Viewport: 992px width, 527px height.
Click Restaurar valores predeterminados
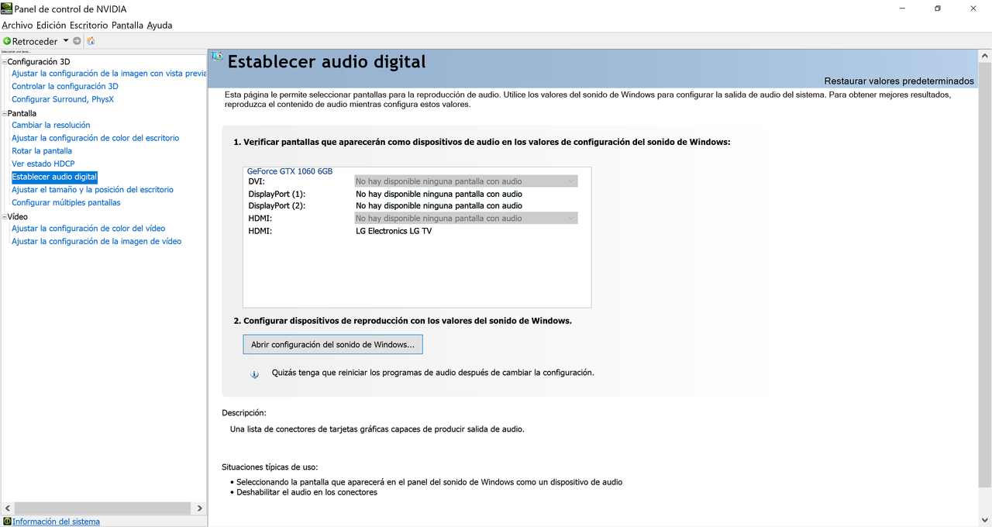point(899,81)
